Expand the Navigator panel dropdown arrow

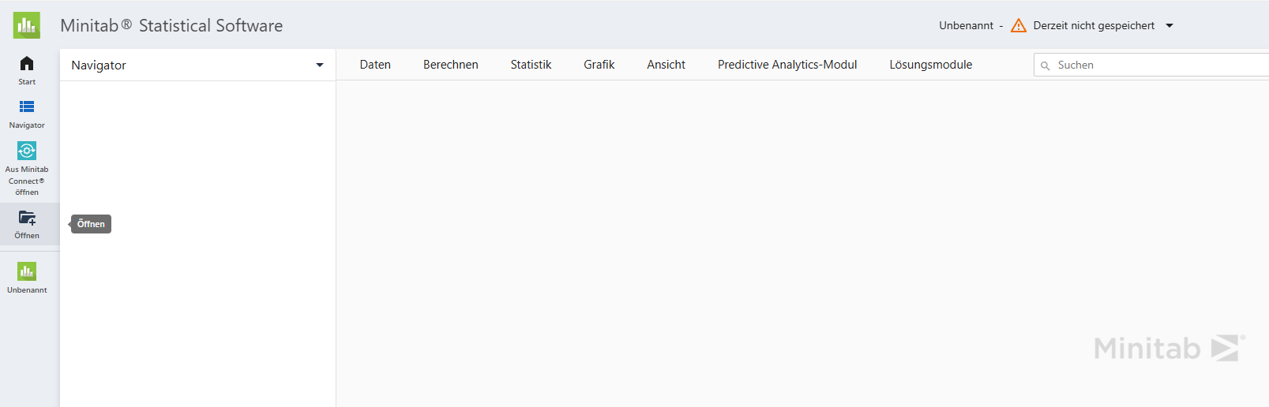[x=320, y=65]
